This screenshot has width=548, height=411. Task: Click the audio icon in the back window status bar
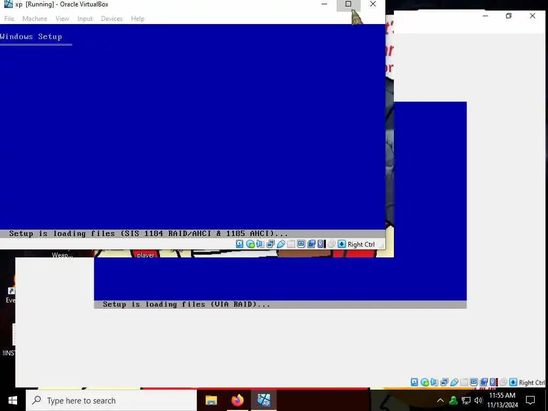[x=435, y=382]
